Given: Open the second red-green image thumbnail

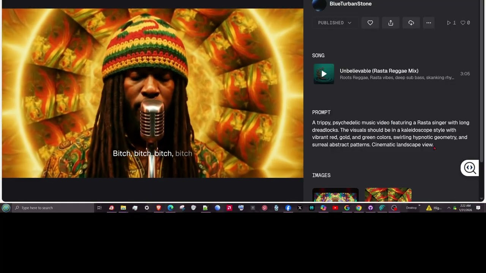Looking at the screenshot, I should pos(388,195).
